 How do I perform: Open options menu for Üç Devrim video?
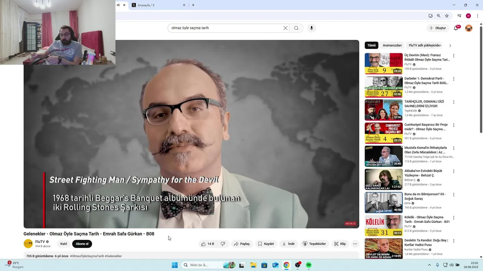454,56
